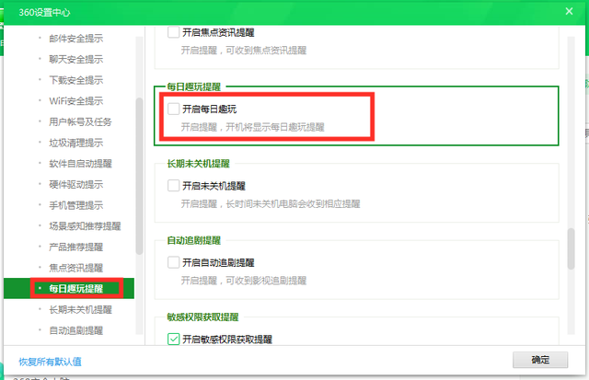Viewport: 589px width, 380px height.
Task: Choose 垃圾清理提示 from the list
Action: pos(75,143)
